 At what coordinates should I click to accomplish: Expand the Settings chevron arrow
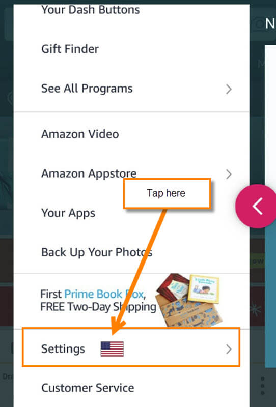[229, 349]
